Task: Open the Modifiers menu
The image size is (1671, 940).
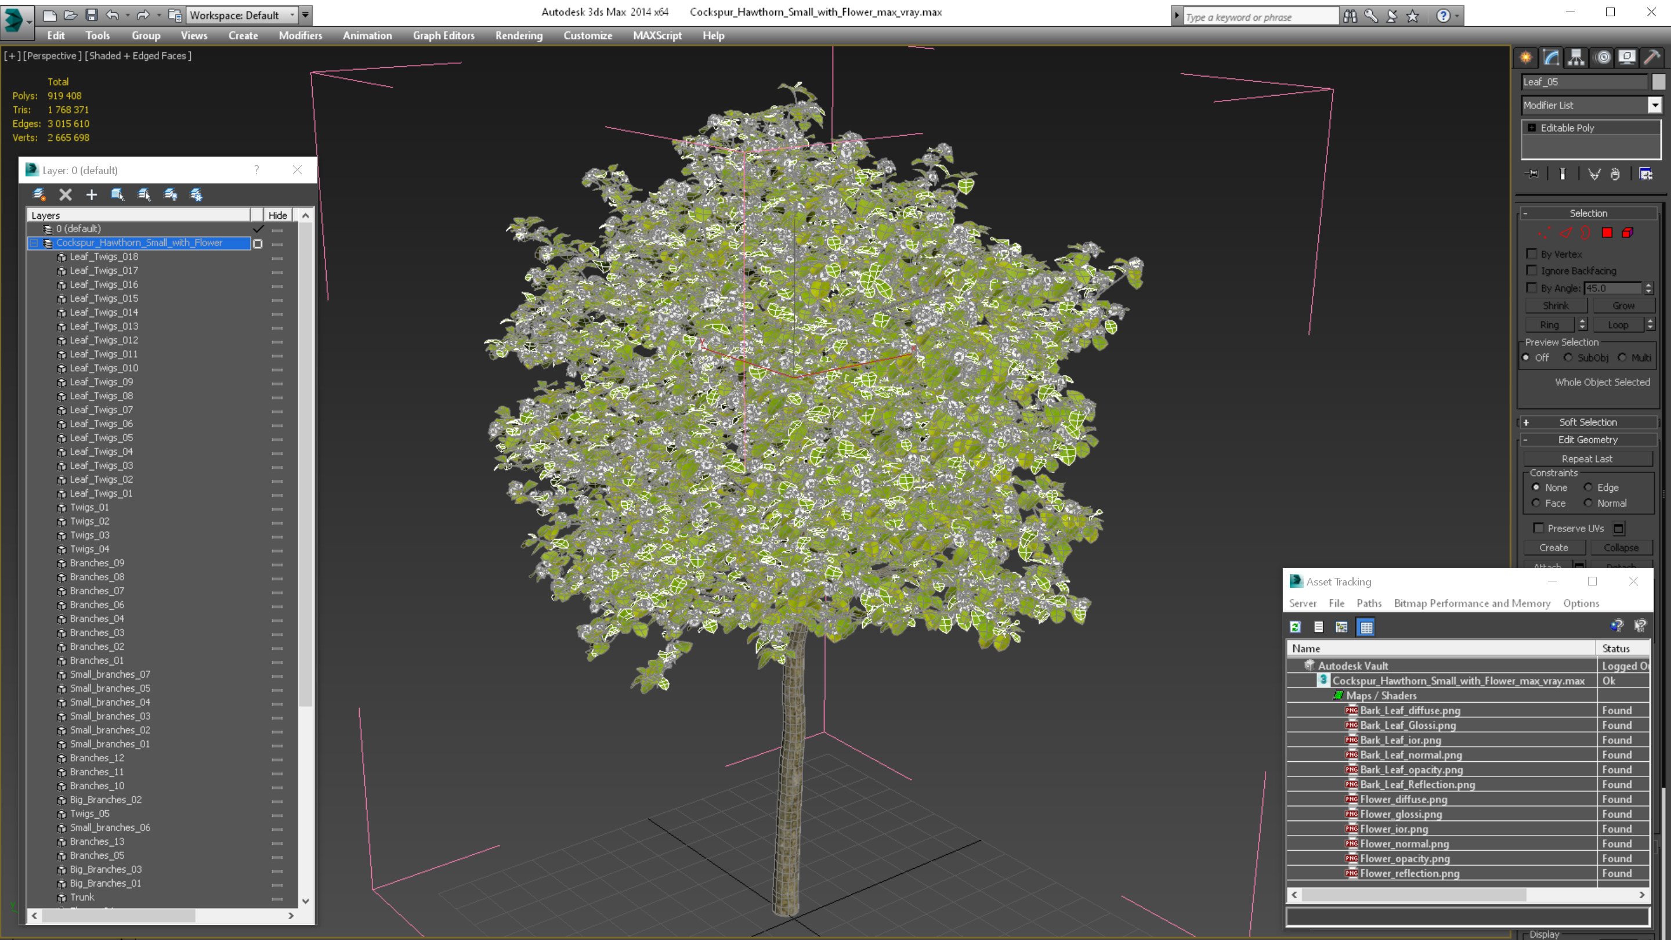Action: click(301, 35)
